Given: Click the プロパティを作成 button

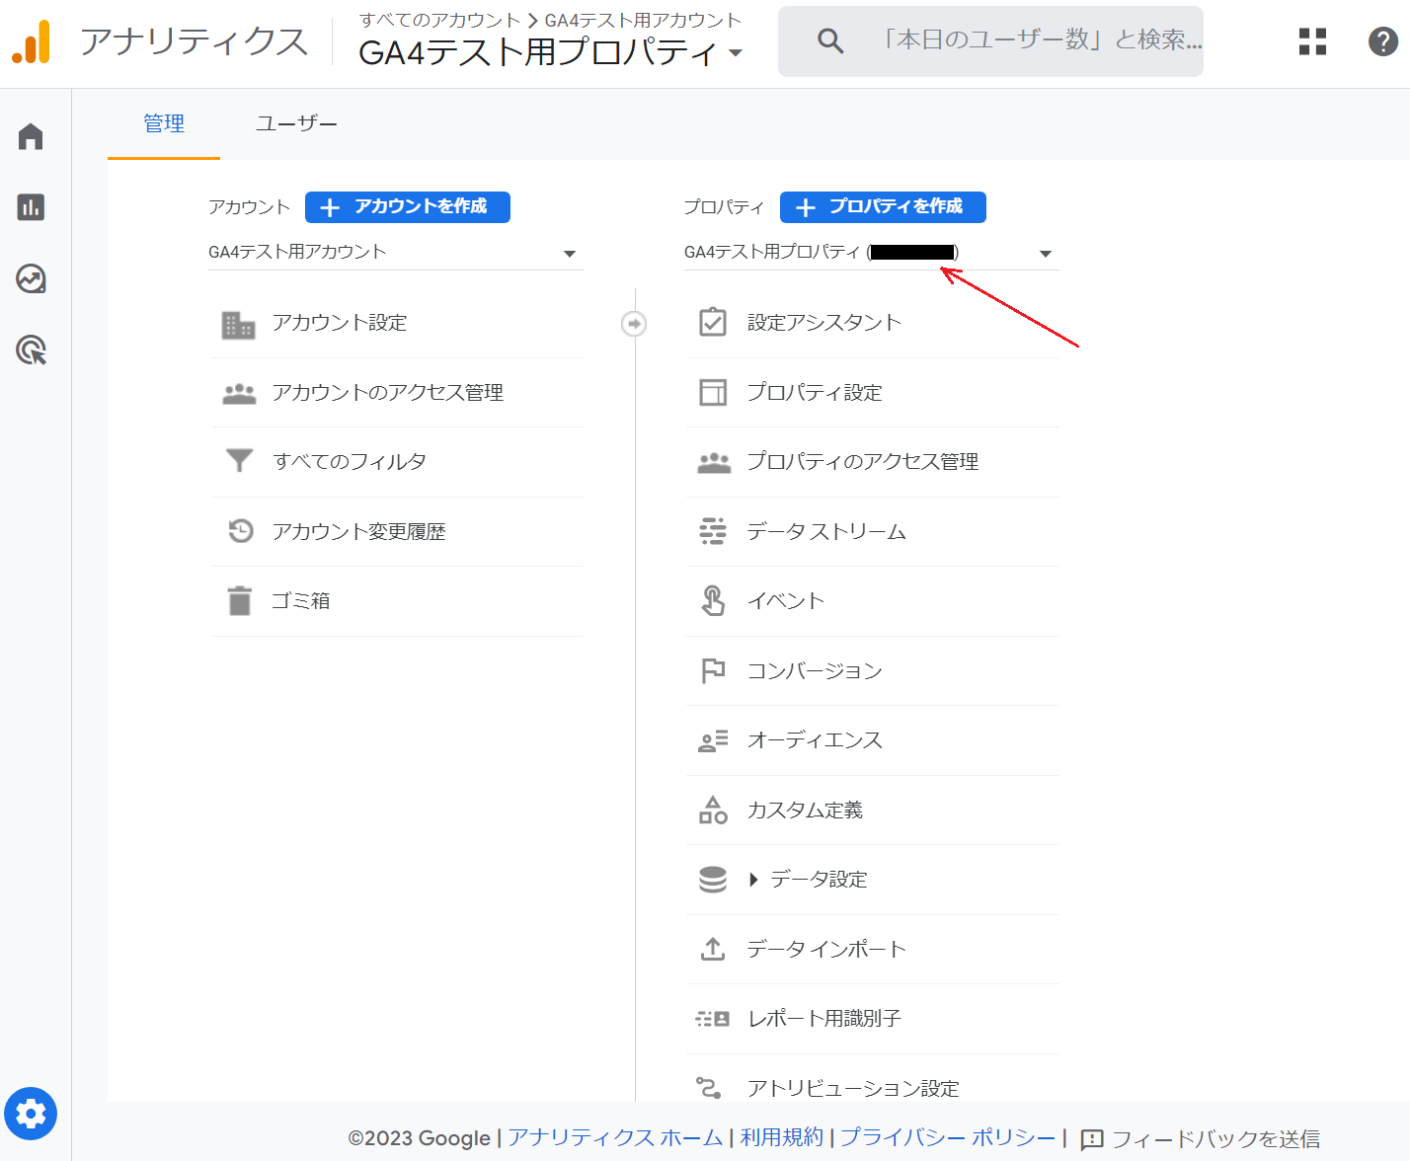Looking at the screenshot, I should pos(883,206).
